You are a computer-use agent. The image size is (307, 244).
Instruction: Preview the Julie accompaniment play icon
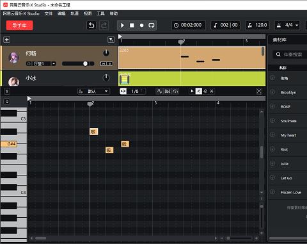pyautogui.click(x=272, y=163)
